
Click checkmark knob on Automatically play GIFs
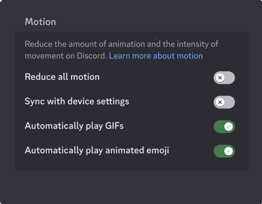pos(228,127)
